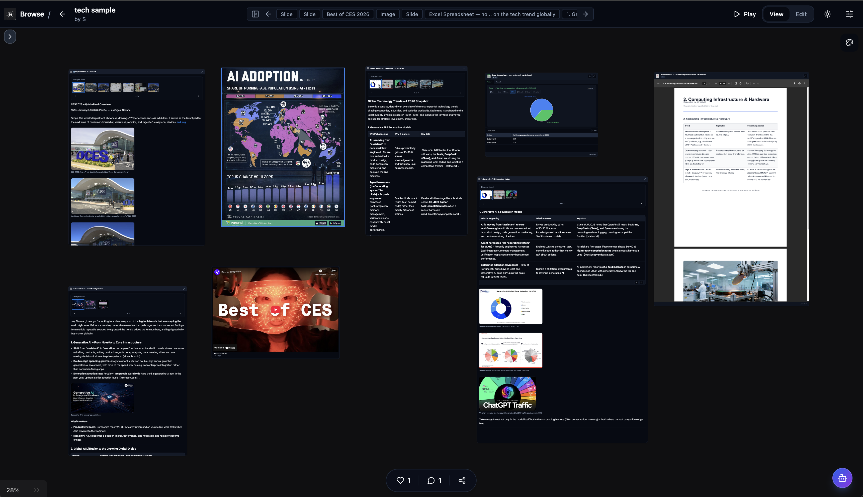Click the purple robot icon in bottom corner
The height and width of the screenshot is (497, 863).
pos(842,478)
